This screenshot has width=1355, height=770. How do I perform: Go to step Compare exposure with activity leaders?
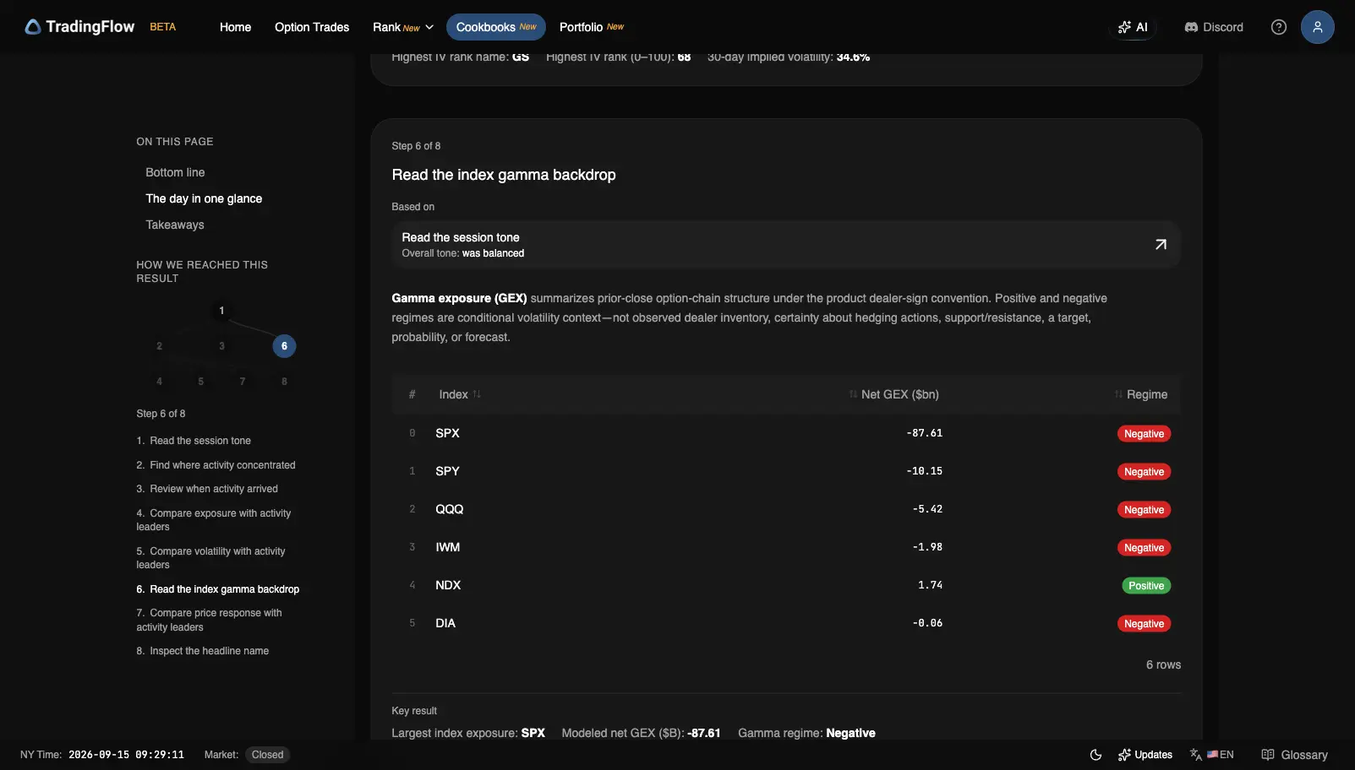[x=214, y=520]
